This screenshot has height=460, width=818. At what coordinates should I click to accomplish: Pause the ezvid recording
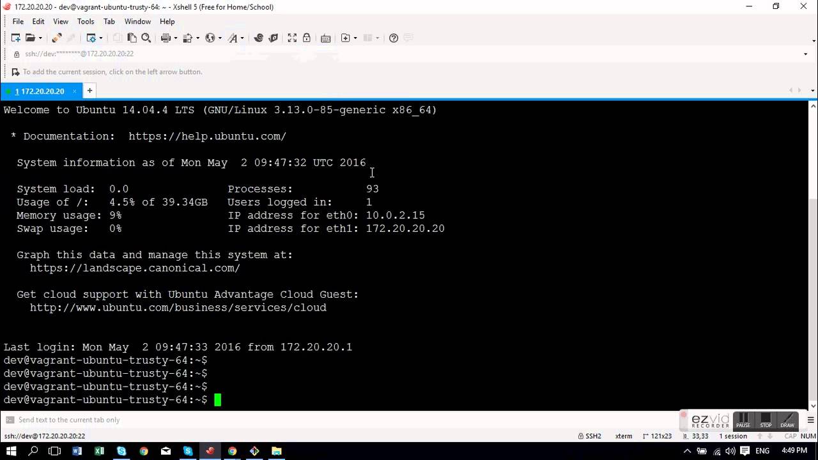[743, 420]
